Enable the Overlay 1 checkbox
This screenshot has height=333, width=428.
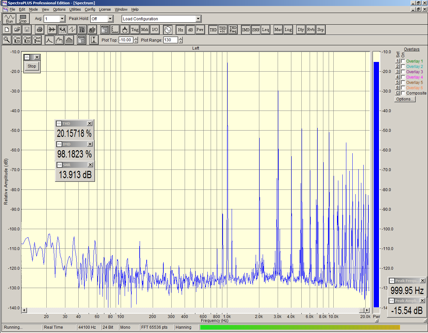pyautogui.click(x=403, y=61)
